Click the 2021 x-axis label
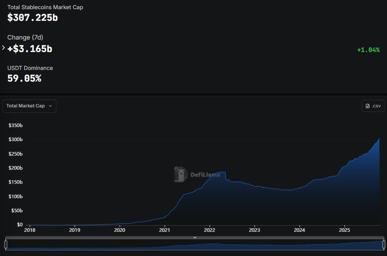 [165, 230]
